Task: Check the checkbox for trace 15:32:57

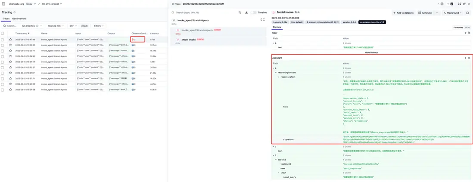Action: tap(3, 68)
